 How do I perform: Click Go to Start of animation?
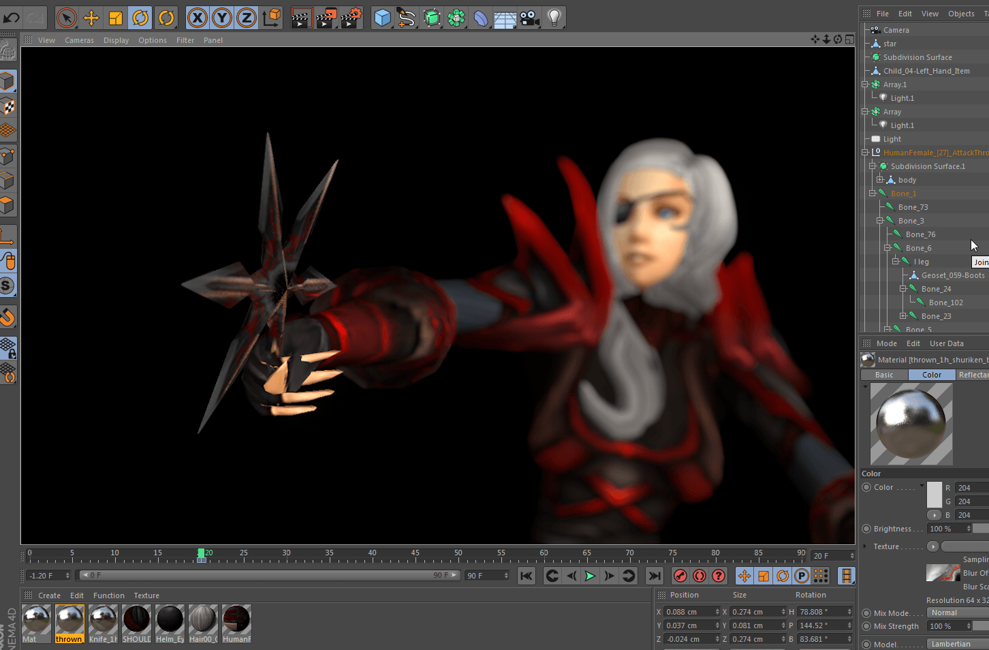(x=527, y=576)
